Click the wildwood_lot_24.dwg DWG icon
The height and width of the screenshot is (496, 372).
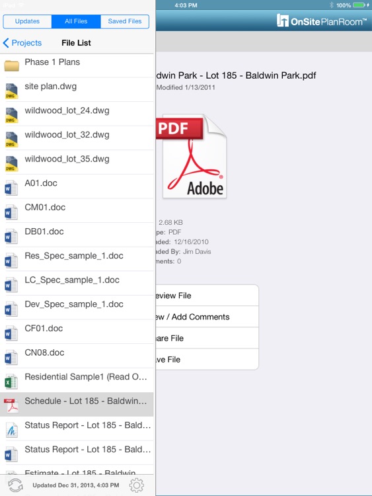click(12, 115)
